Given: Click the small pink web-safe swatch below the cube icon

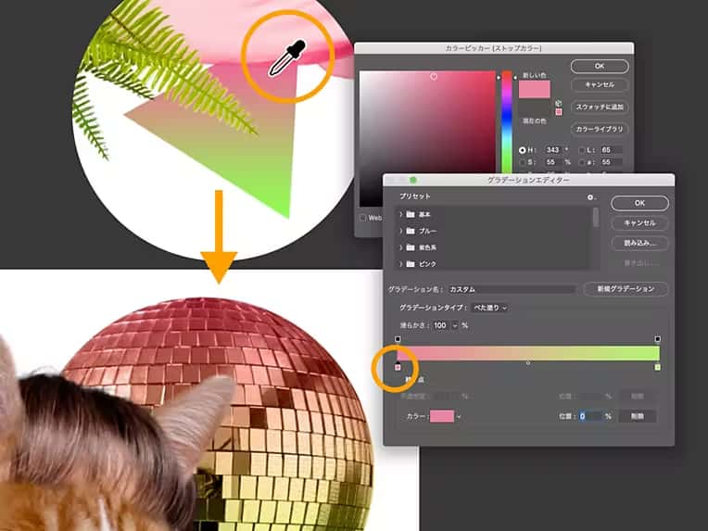Looking at the screenshot, I should (x=559, y=112).
